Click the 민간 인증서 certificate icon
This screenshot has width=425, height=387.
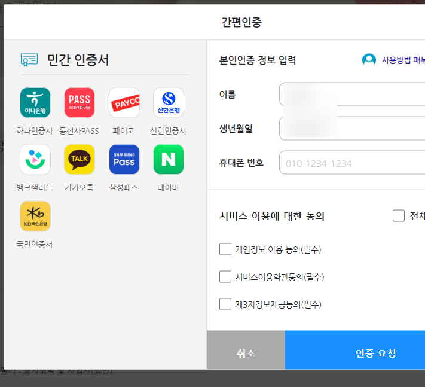[29, 60]
